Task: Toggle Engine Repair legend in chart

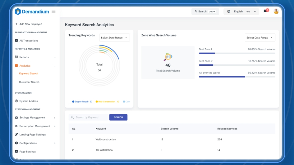Action: click(82, 102)
